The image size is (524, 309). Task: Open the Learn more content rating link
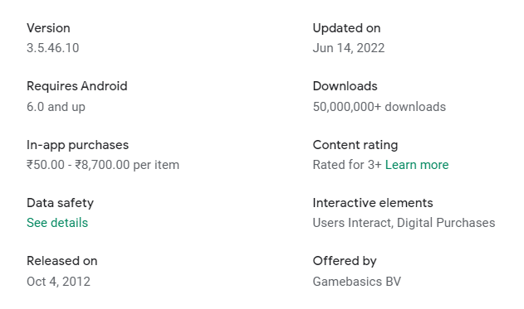417,165
